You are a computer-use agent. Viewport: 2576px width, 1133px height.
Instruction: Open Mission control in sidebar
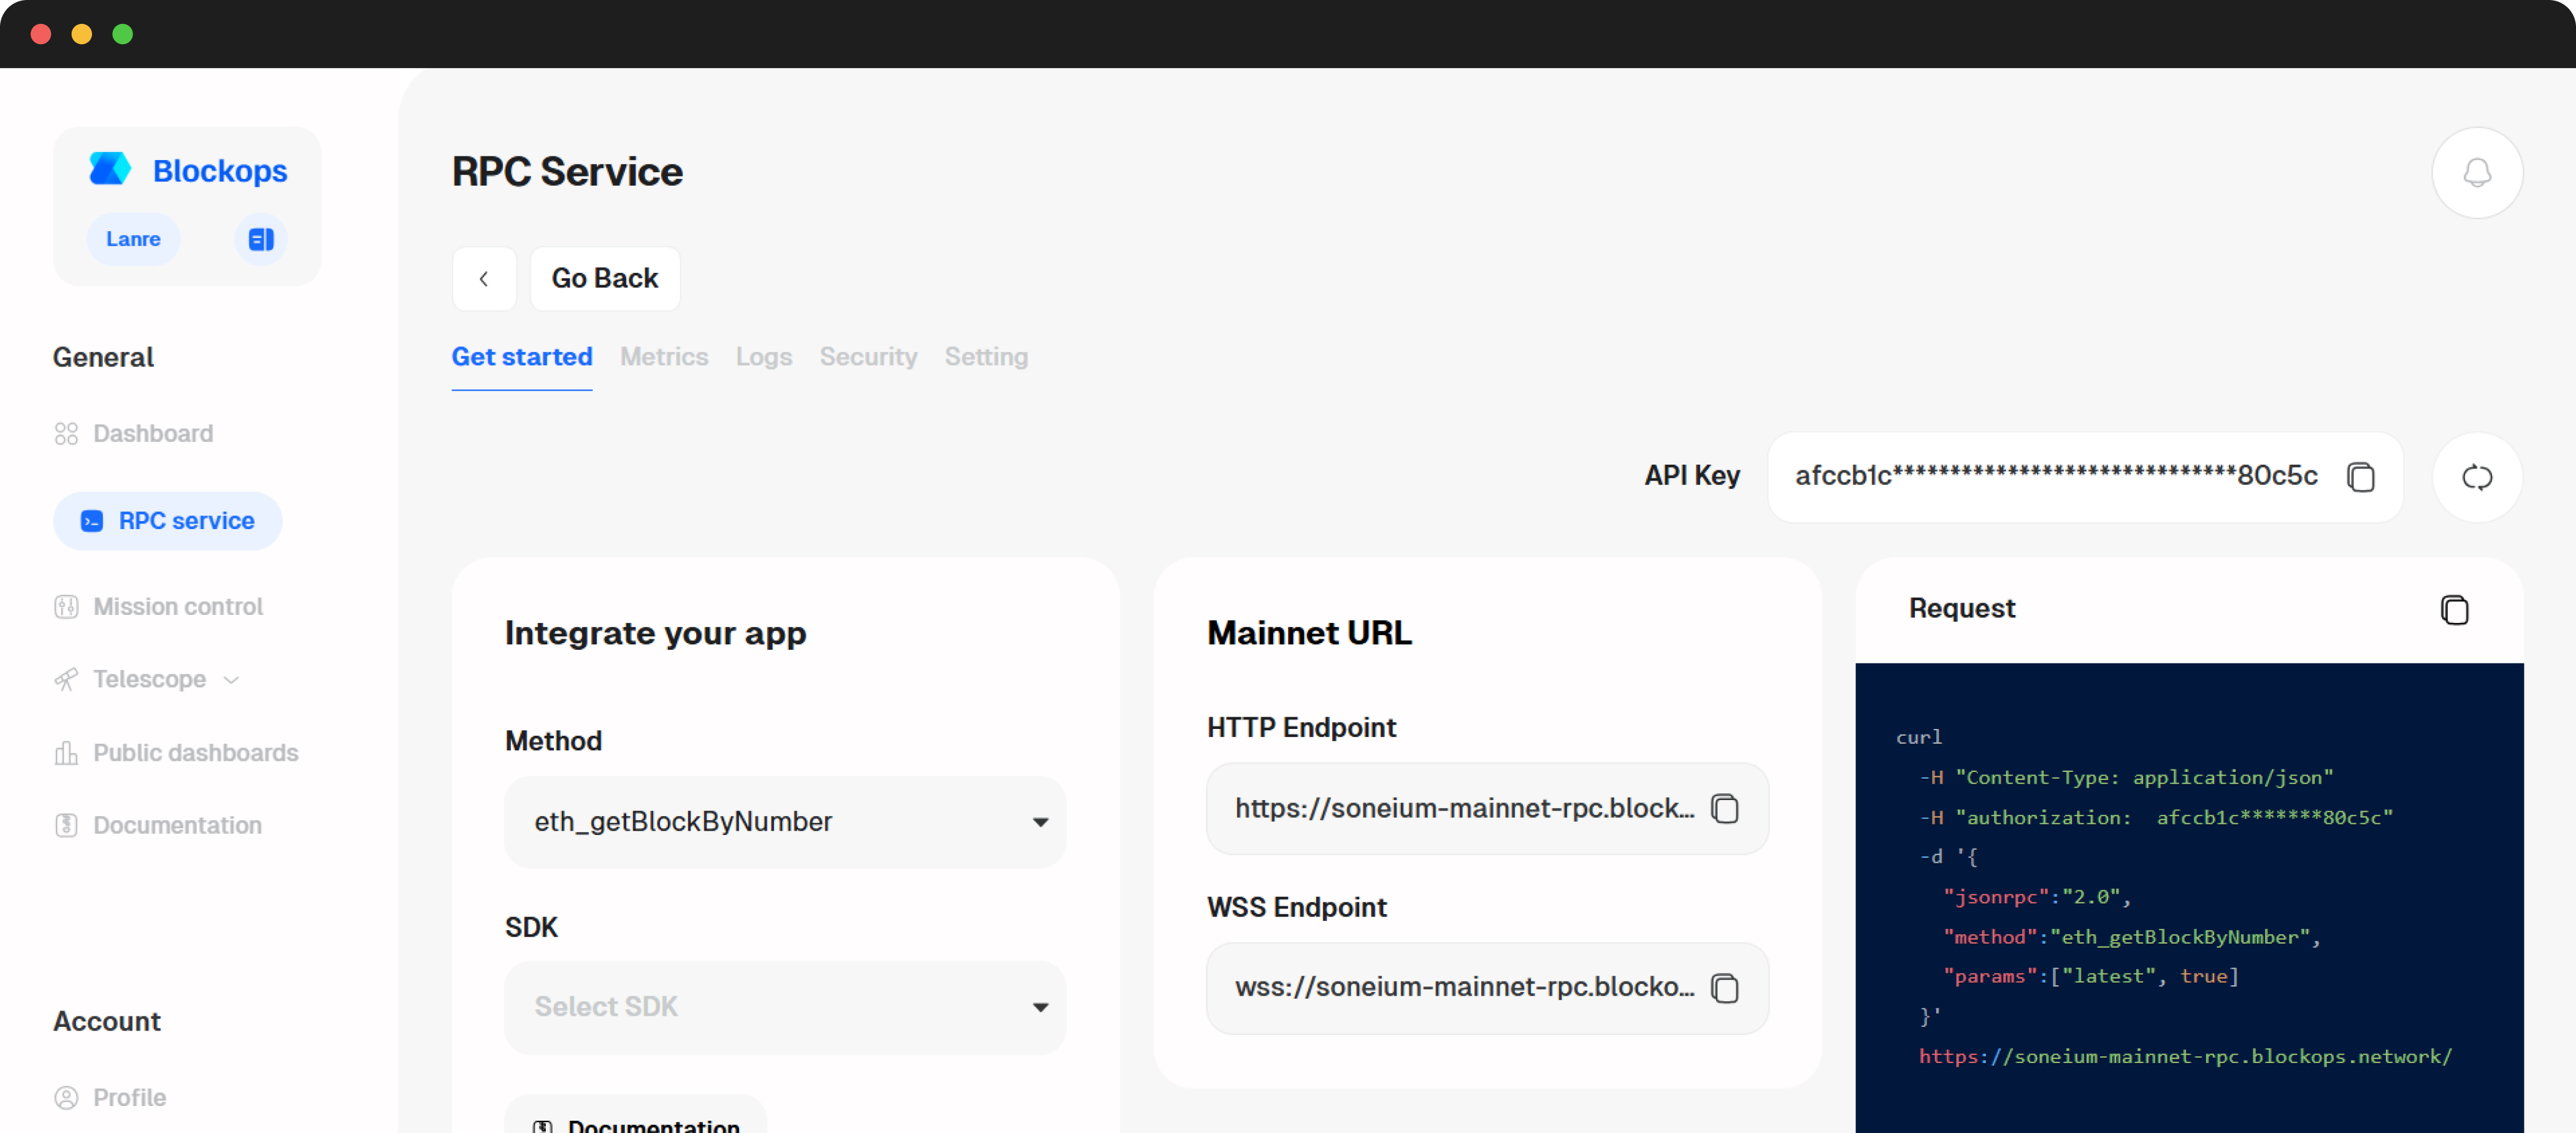point(159,607)
